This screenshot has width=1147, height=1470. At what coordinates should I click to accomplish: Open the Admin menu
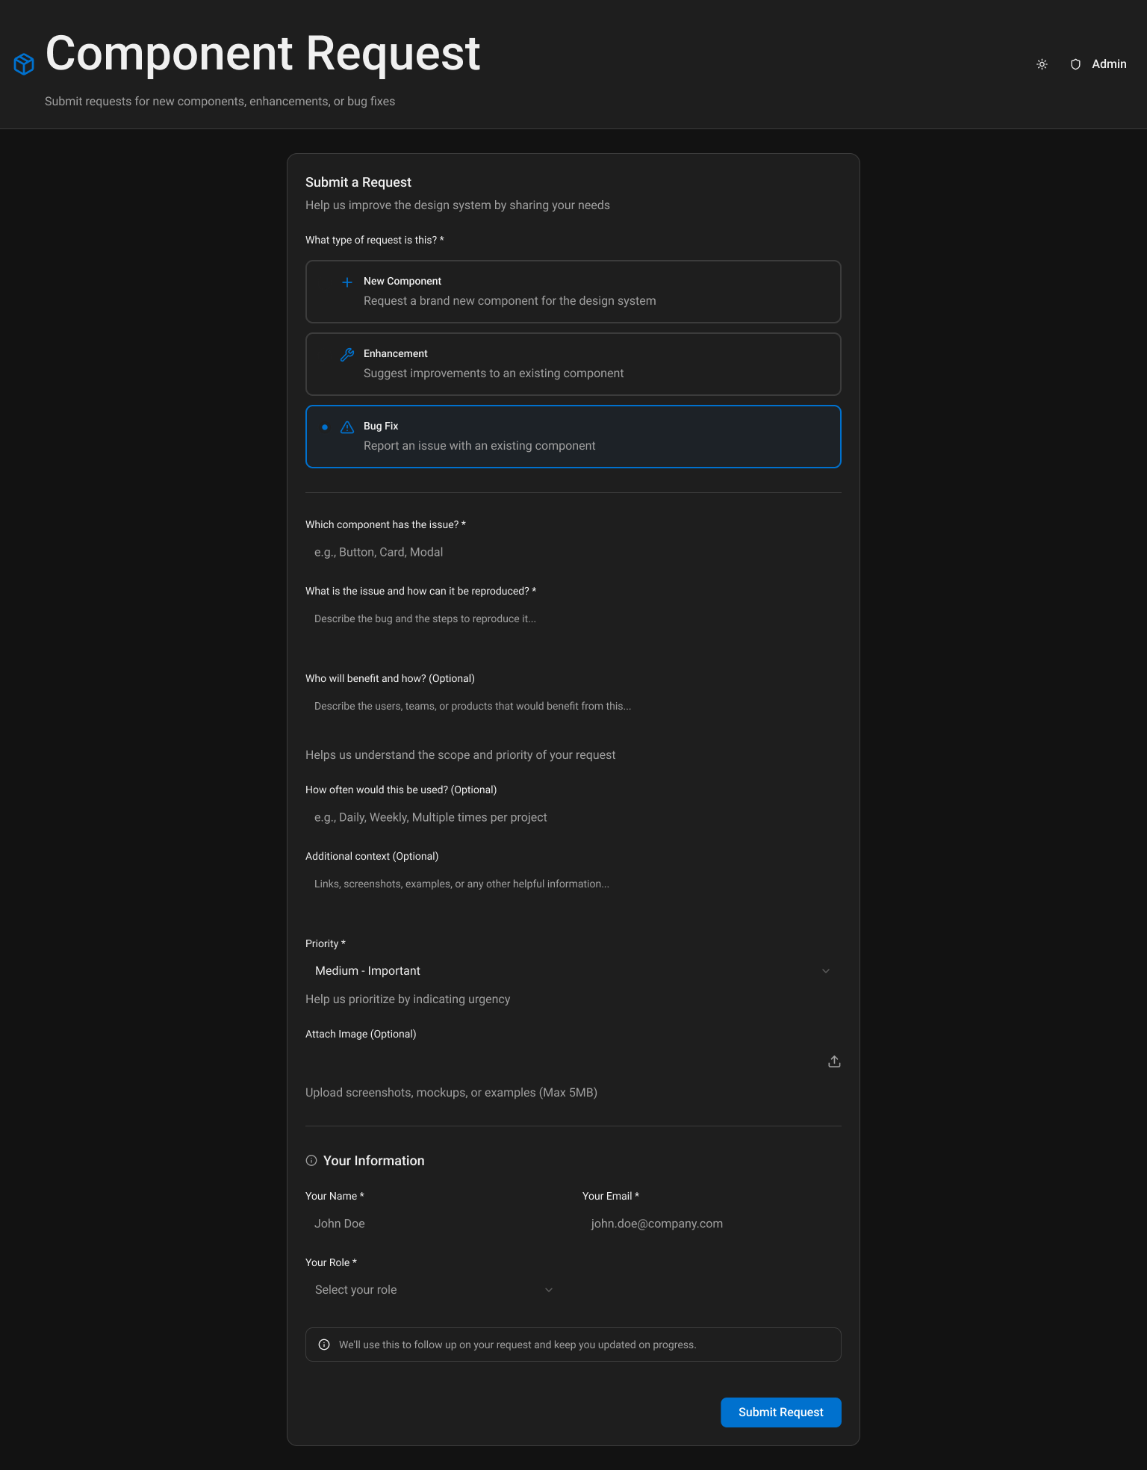point(1109,64)
